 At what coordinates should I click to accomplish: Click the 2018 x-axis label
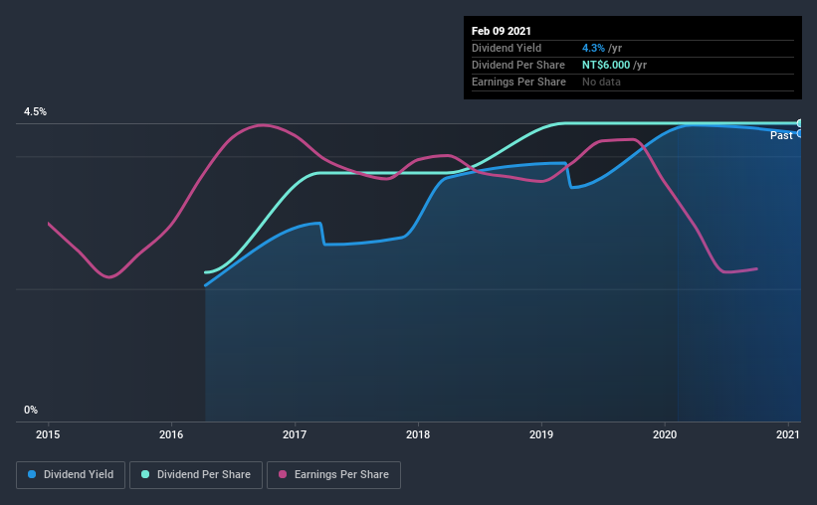coord(418,434)
